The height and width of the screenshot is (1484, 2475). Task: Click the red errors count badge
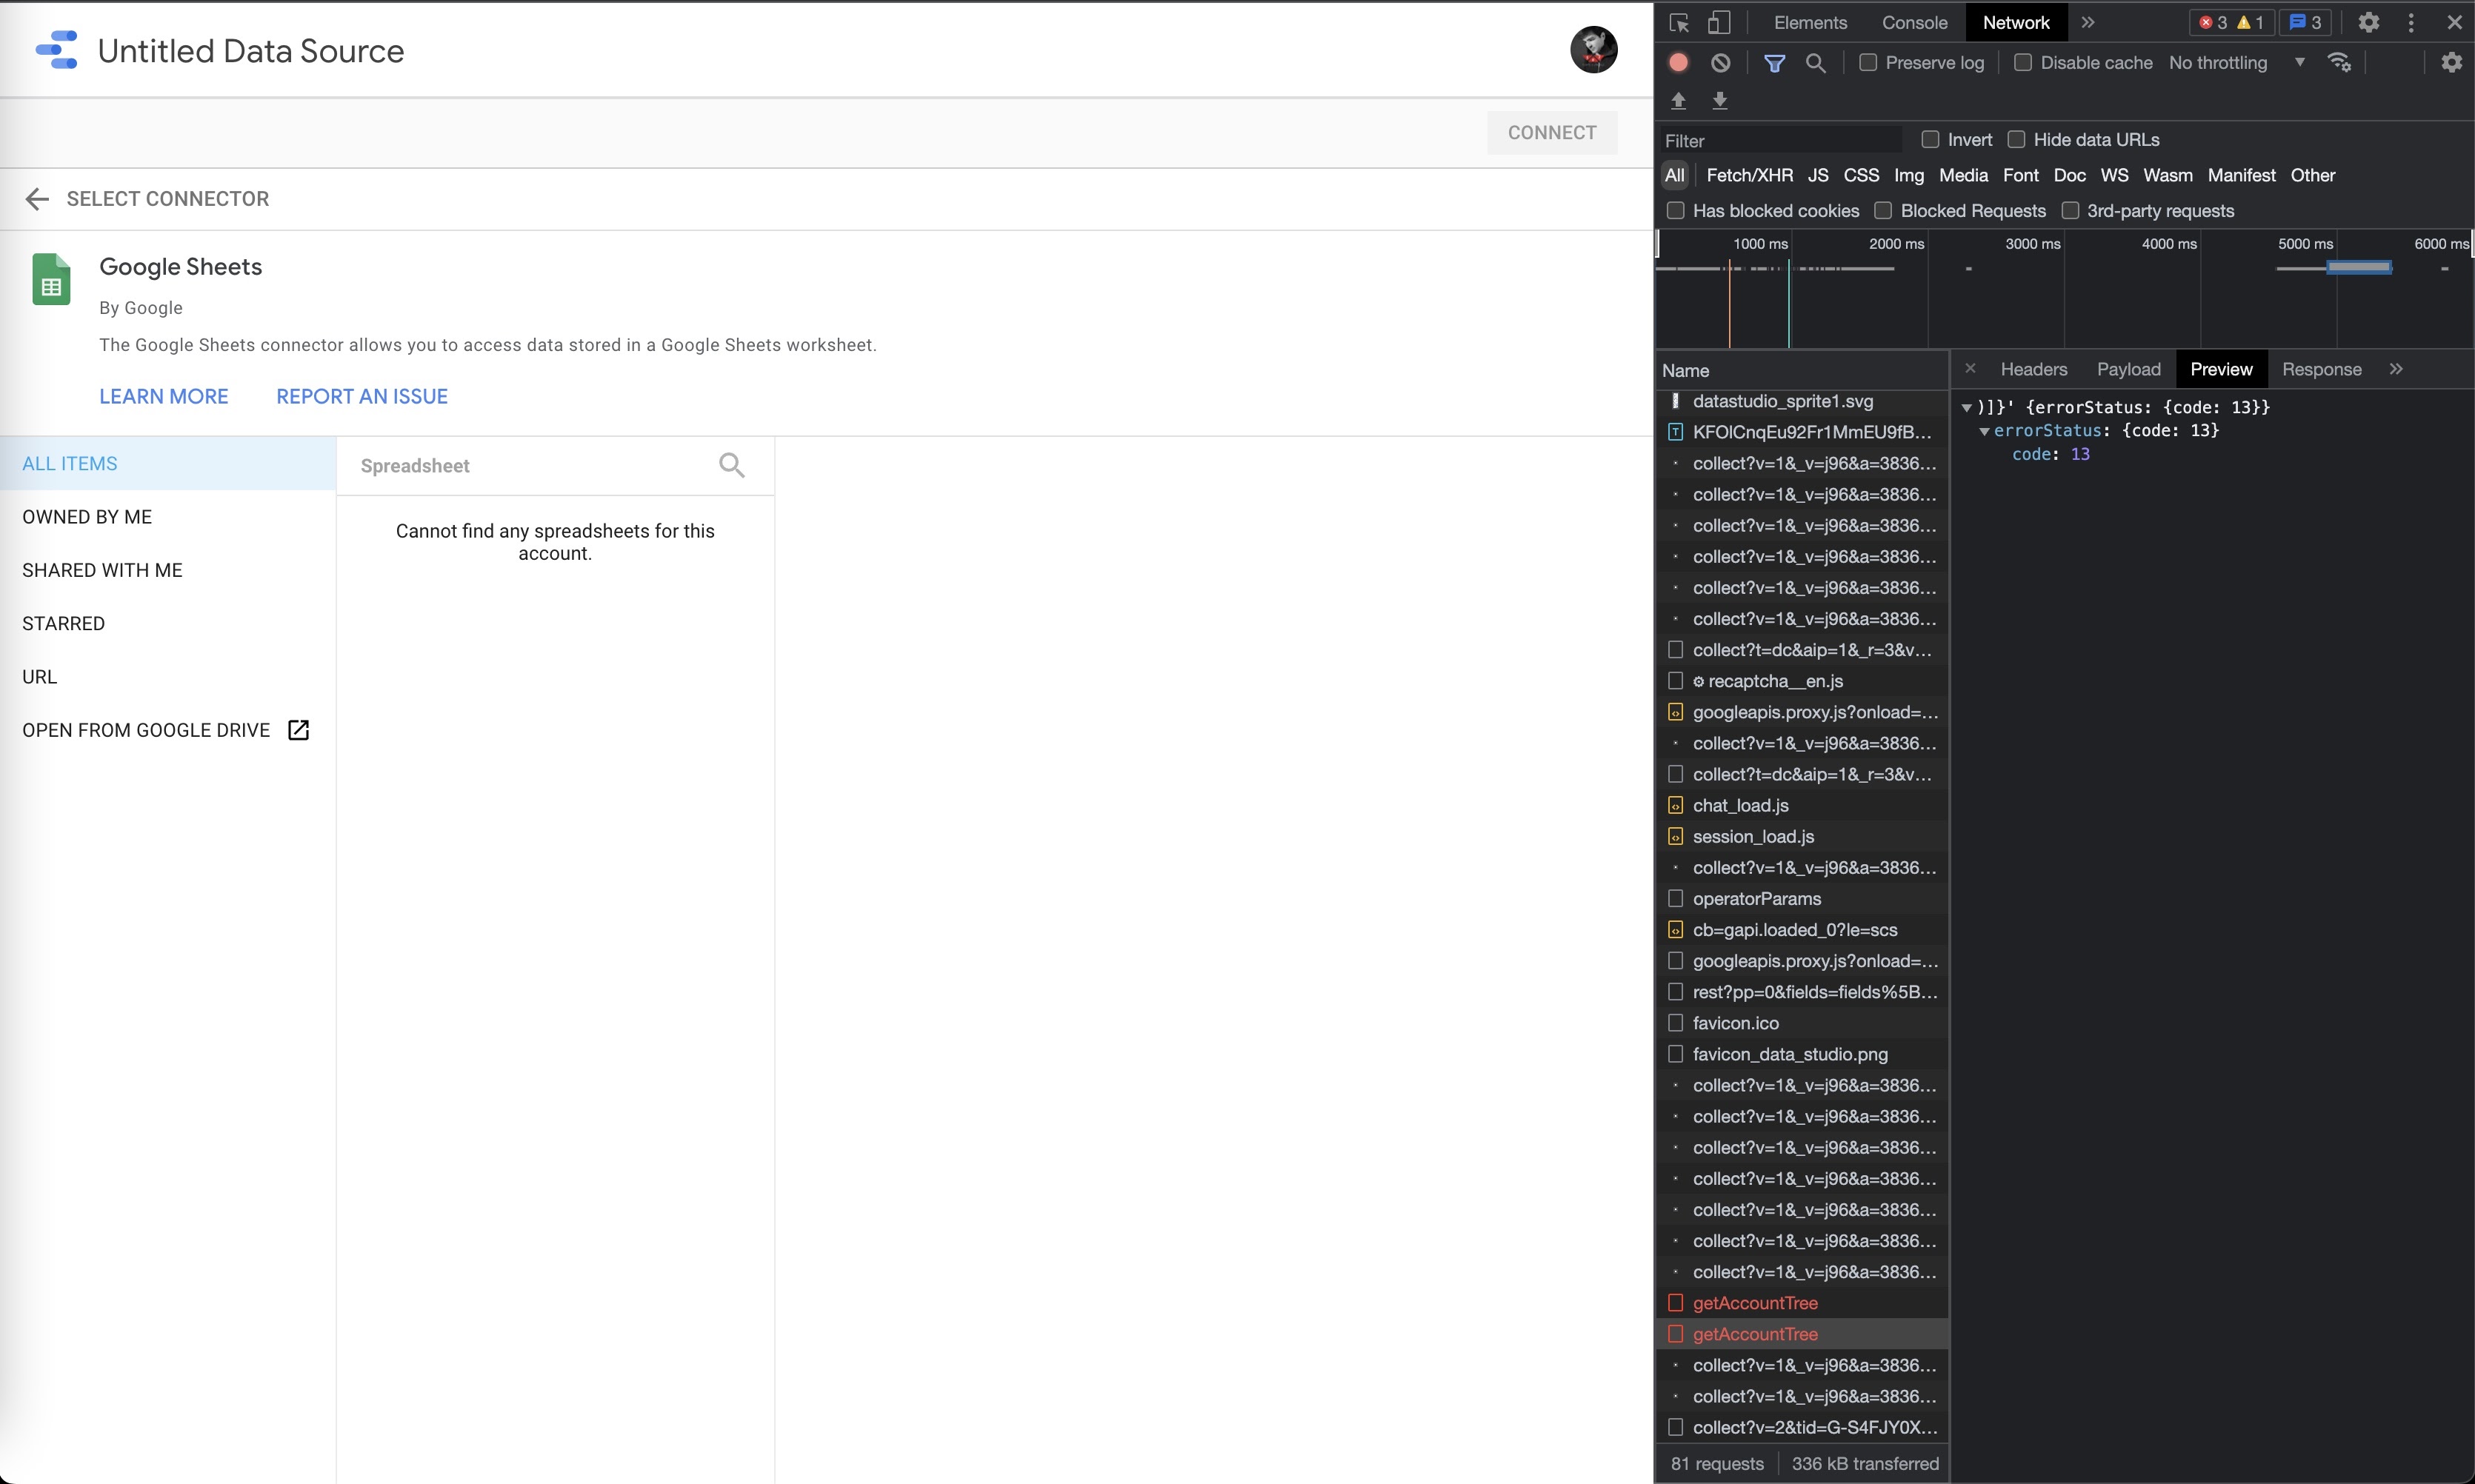click(x=2212, y=22)
